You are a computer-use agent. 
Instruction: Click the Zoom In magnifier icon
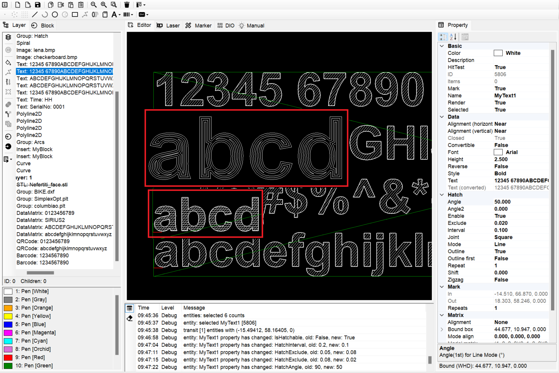pos(104,5)
